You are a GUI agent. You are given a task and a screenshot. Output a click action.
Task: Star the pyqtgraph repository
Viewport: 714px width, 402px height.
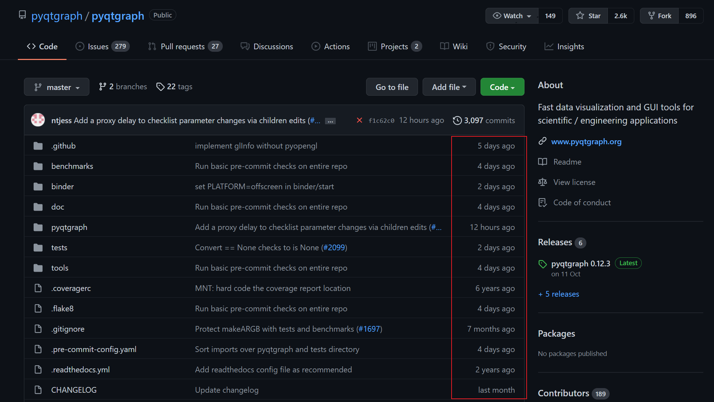tap(588, 16)
